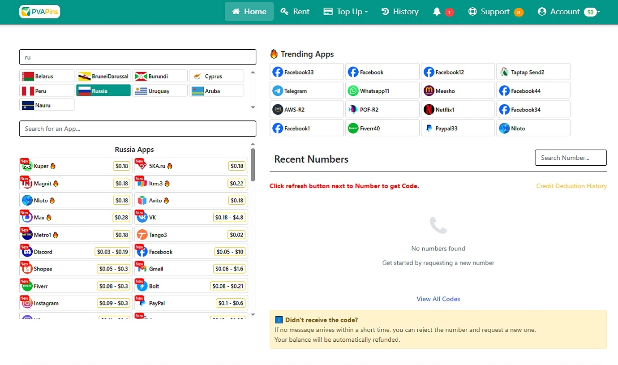Viewport: 618px width, 365px height.
Task: Select the Burundi flag country
Action: tap(160, 76)
